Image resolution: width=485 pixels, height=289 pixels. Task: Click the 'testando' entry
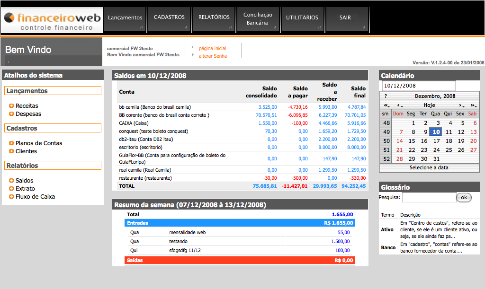pos(178,241)
